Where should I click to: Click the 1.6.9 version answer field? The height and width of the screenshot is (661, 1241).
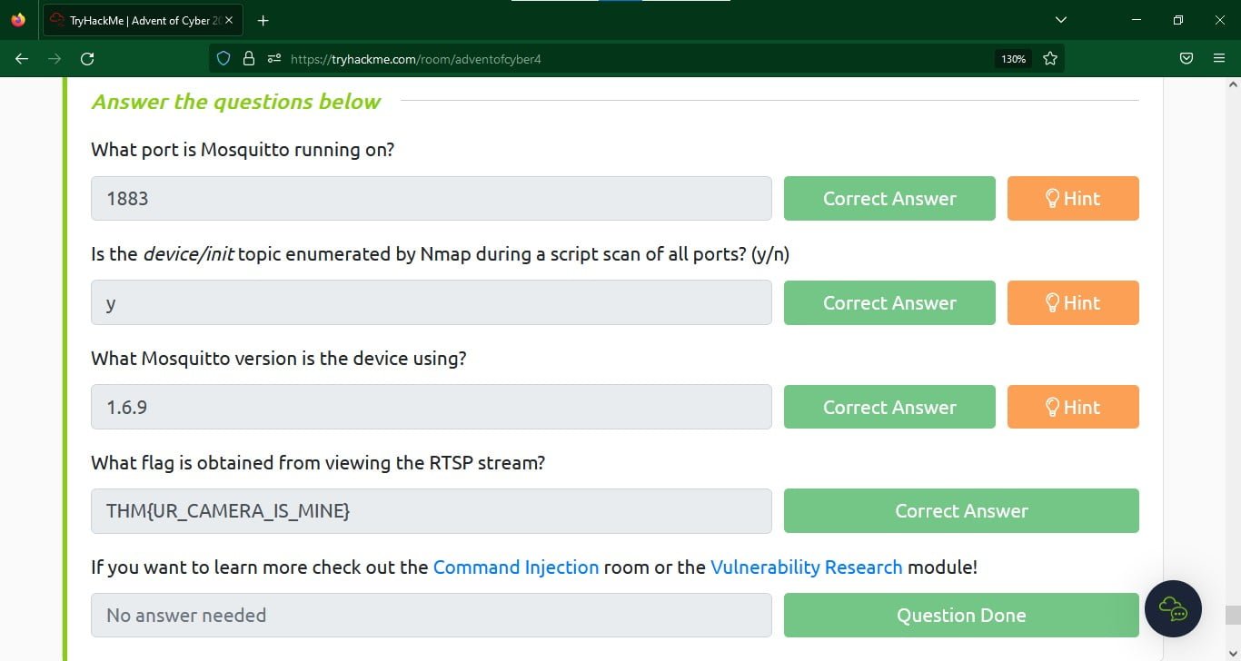pyautogui.click(x=432, y=407)
